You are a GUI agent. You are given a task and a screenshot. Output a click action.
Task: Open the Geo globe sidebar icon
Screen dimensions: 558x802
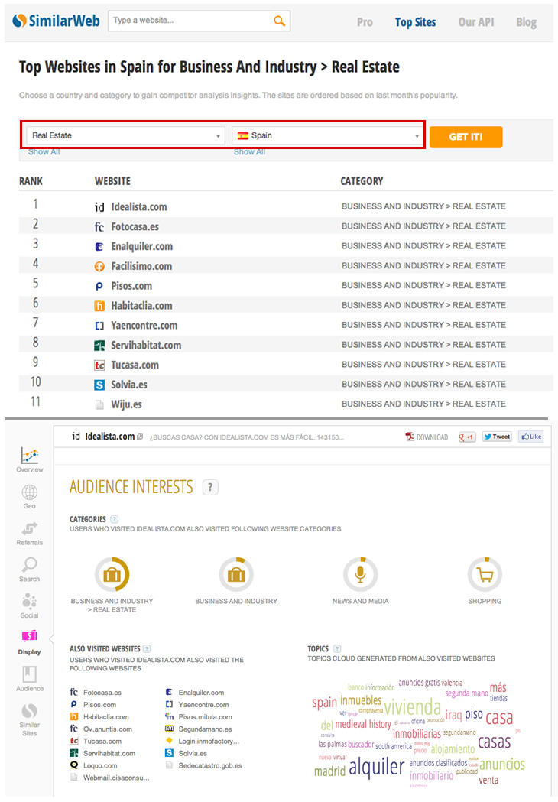pos(29,492)
